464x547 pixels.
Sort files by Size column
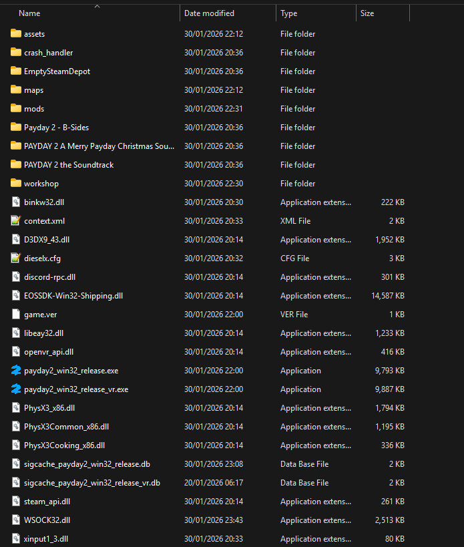(x=367, y=13)
